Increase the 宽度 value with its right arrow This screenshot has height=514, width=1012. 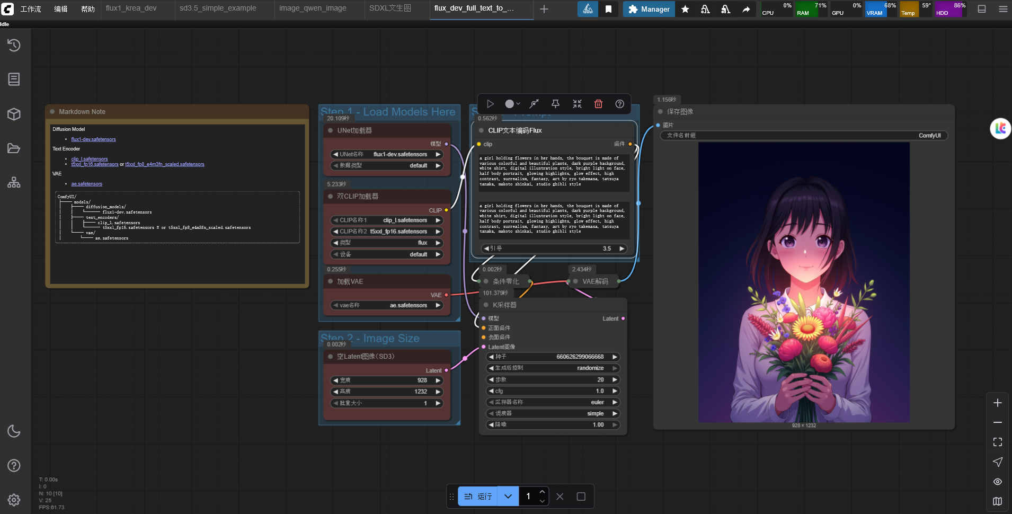(438, 380)
